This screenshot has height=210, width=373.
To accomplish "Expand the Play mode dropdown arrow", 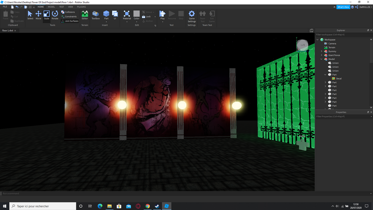I will point(162,22).
